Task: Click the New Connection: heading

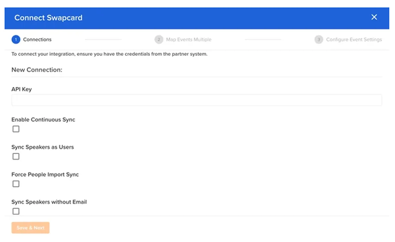Action: coord(37,70)
